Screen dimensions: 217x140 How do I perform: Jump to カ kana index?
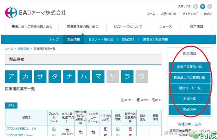tap(26, 76)
